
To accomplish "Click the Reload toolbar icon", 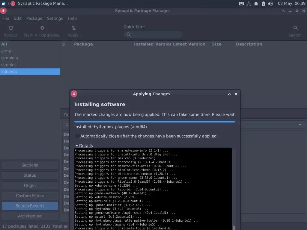I will pyautogui.click(x=11, y=28).
